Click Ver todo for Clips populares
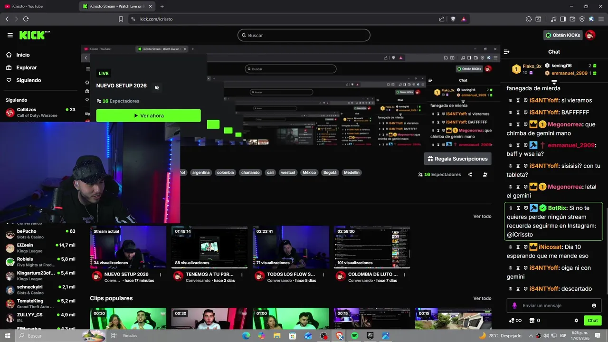The image size is (608, 342). 482,298
